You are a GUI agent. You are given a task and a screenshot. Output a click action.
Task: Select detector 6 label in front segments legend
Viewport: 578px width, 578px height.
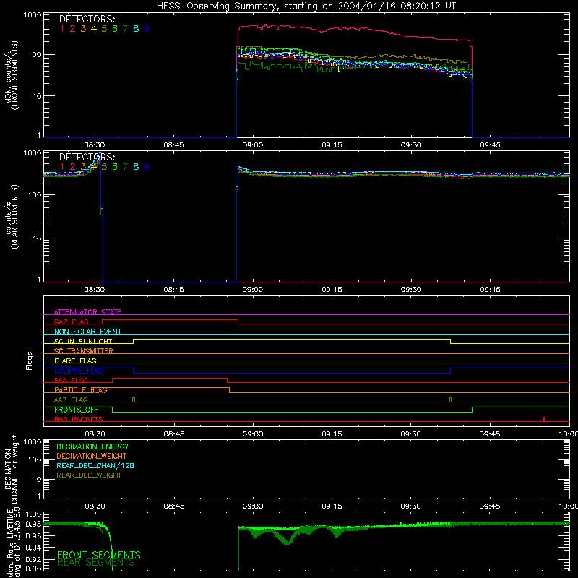[x=115, y=29]
